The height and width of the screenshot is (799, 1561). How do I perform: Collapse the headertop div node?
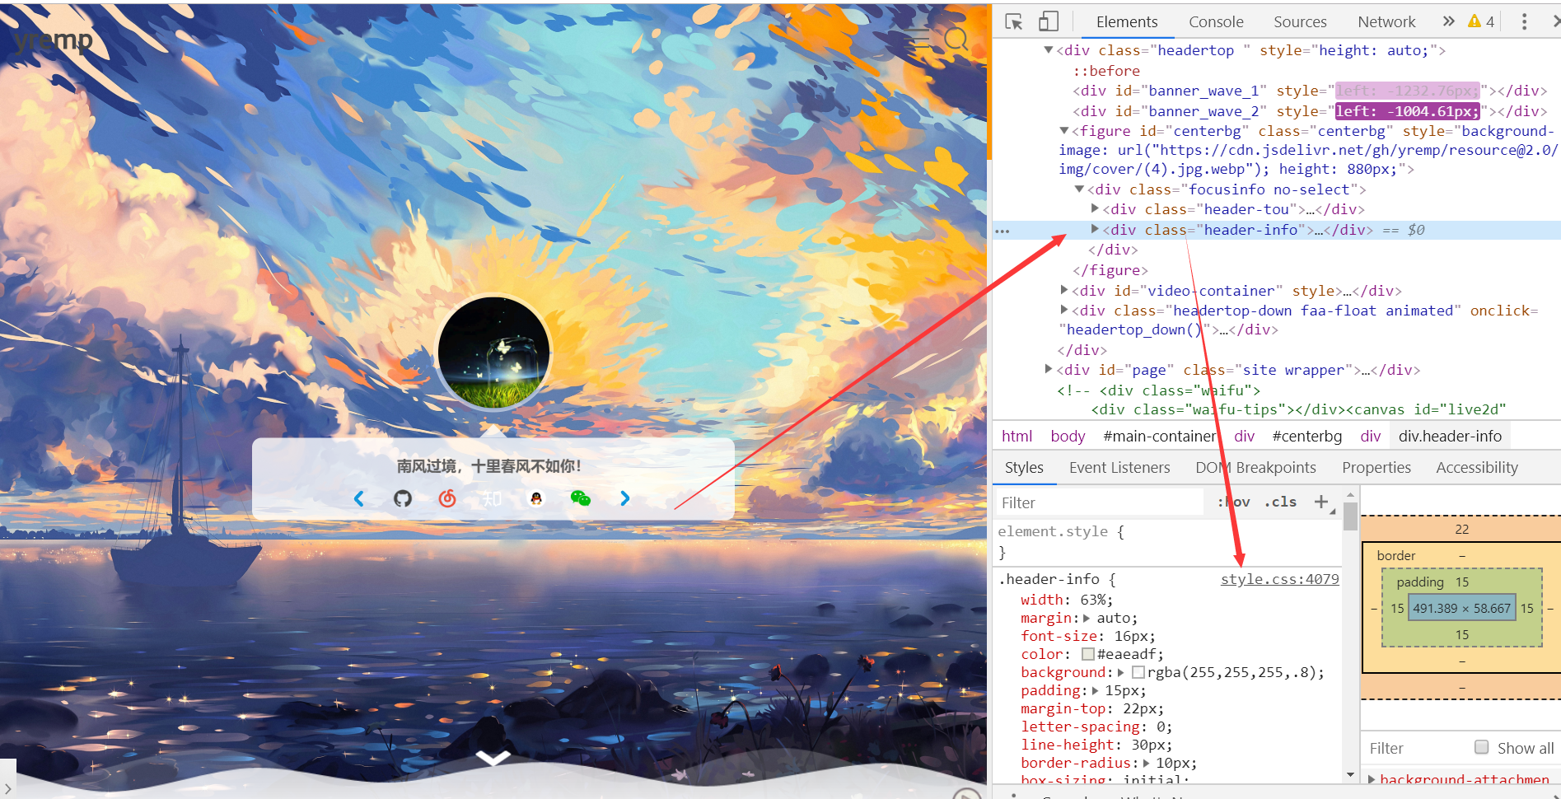tap(1049, 50)
